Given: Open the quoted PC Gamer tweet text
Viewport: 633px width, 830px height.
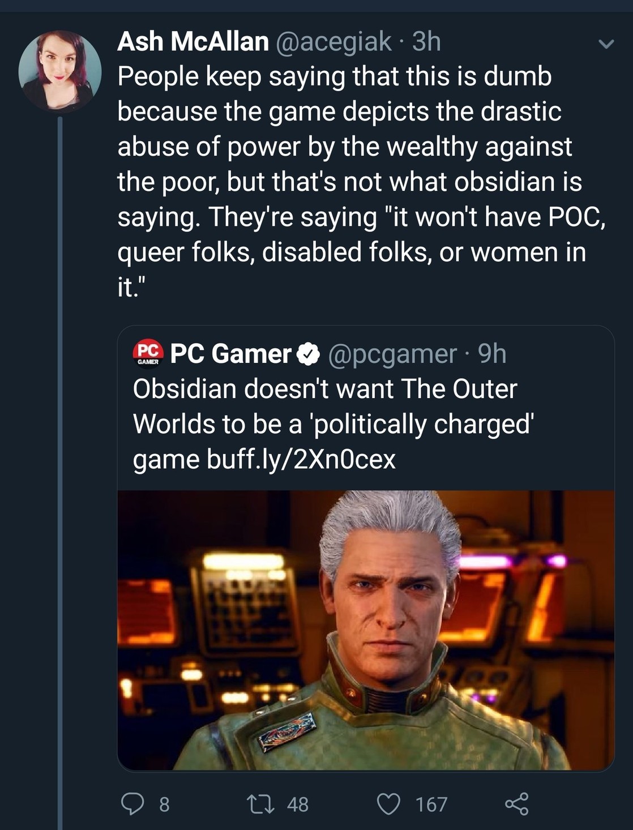Looking at the screenshot, I should coord(325,407).
